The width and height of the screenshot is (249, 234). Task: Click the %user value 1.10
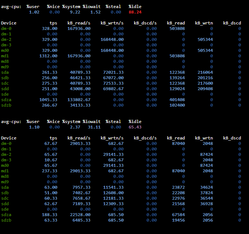point(34,127)
